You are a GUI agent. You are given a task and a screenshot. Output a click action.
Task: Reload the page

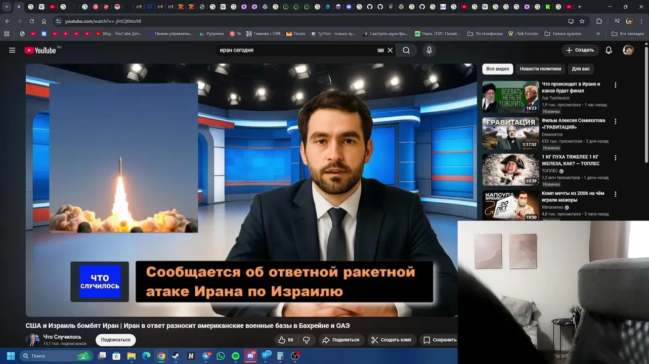pos(31,21)
